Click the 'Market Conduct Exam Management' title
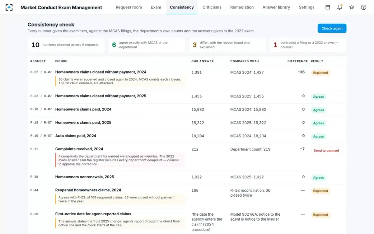The image size is (374, 234). pos(61,7)
